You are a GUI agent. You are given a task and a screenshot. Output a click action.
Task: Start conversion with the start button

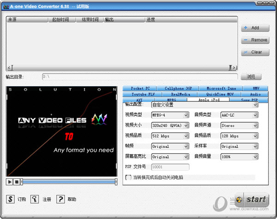coord(252,200)
